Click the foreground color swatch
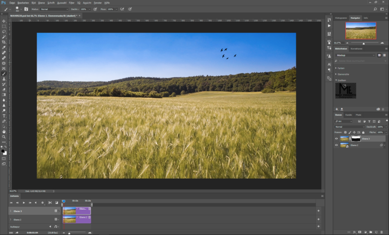The height and width of the screenshot is (235, 389). [3, 151]
